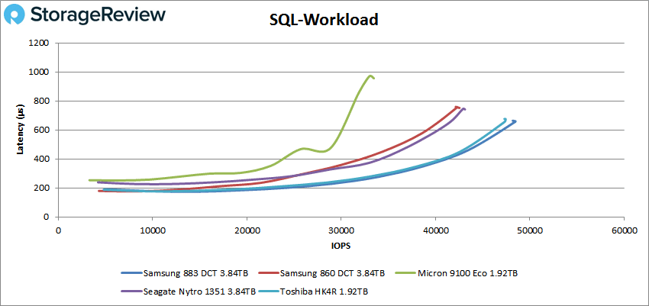Image resolution: width=649 pixels, height=306 pixels.
Task: Click the 40000 x-axis label
Action: [x=435, y=231]
